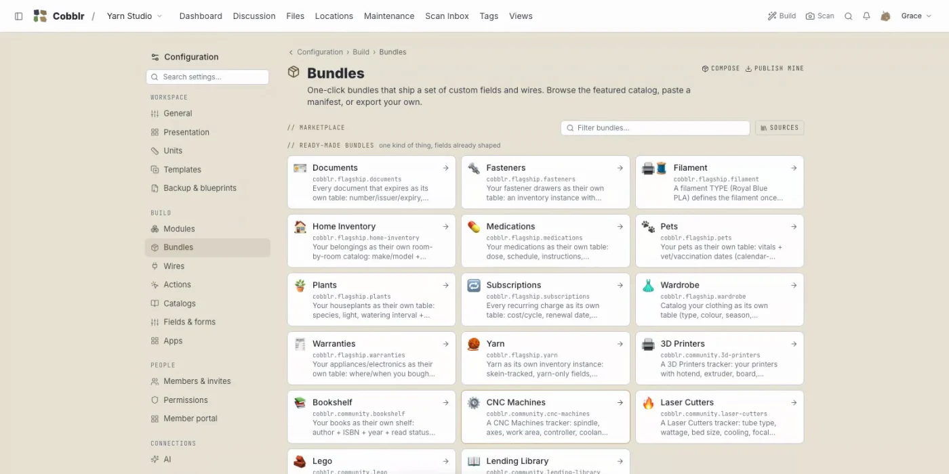Go to the Dashboard tab
This screenshot has width=949, height=474.
pyautogui.click(x=201, y=16)
